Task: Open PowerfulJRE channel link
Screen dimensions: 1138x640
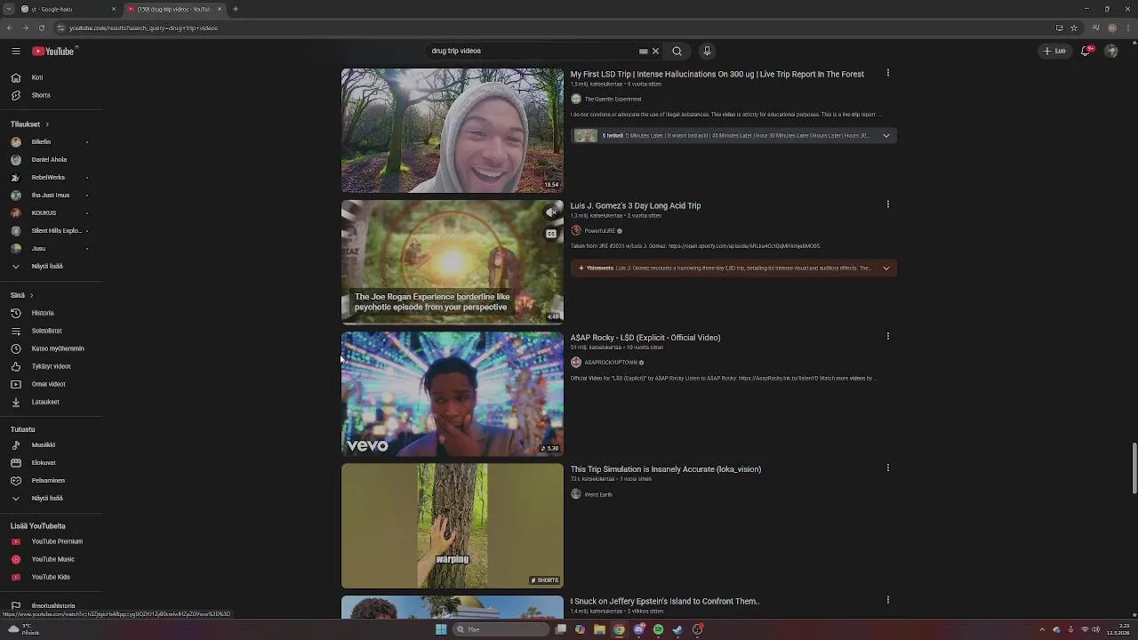Action: pos(600,231)
